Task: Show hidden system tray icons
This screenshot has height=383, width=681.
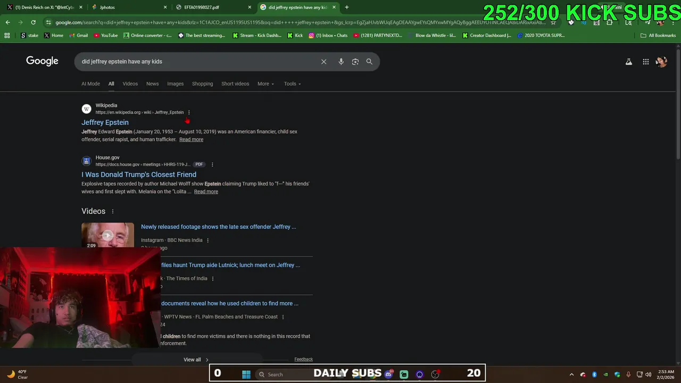Action: click(572, 374)
